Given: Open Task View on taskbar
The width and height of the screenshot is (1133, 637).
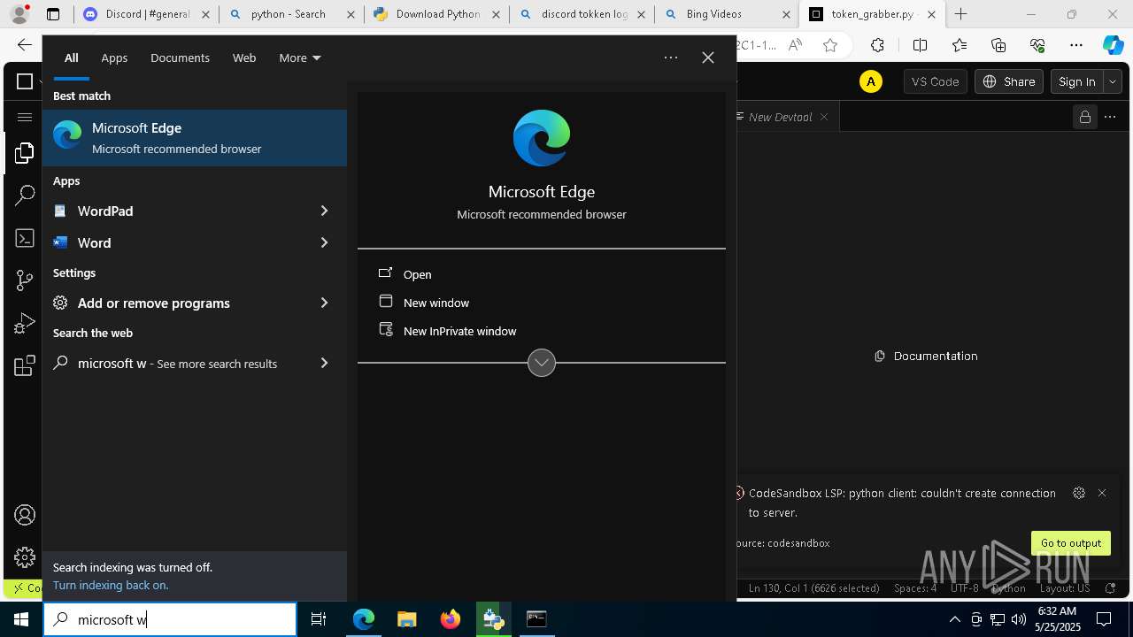Looking at the screenshot, I should 319,619.
